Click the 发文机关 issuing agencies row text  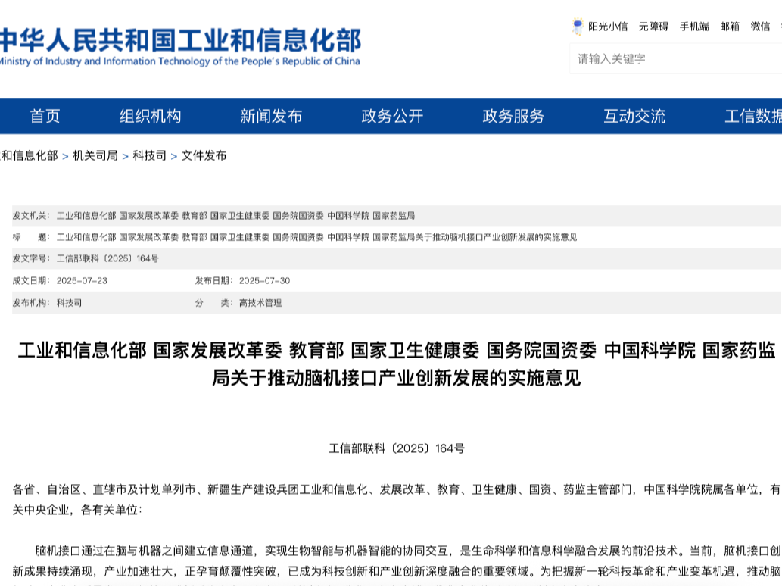pos(235,216)
